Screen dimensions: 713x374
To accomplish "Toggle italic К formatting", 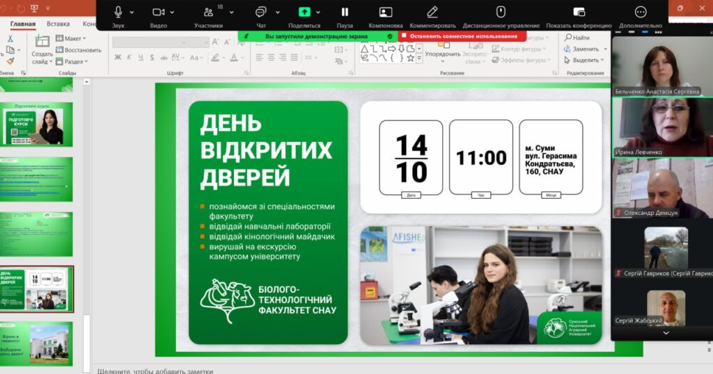I will (129, 57).
